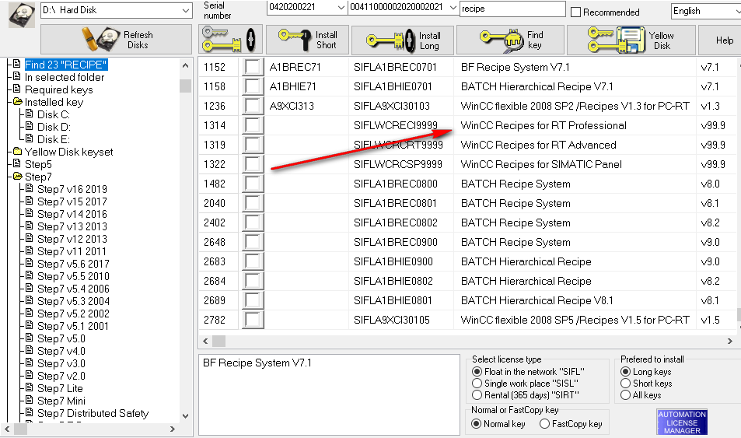Click the Install Long key button
Image resolution: width=741 pixels, height=438 pixels.
click(x=403, y=40)
